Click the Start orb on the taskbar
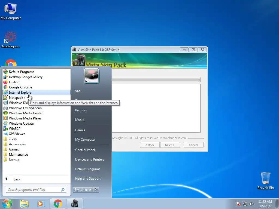The height and width of the screenshot is (209, 279). point(7,204)
